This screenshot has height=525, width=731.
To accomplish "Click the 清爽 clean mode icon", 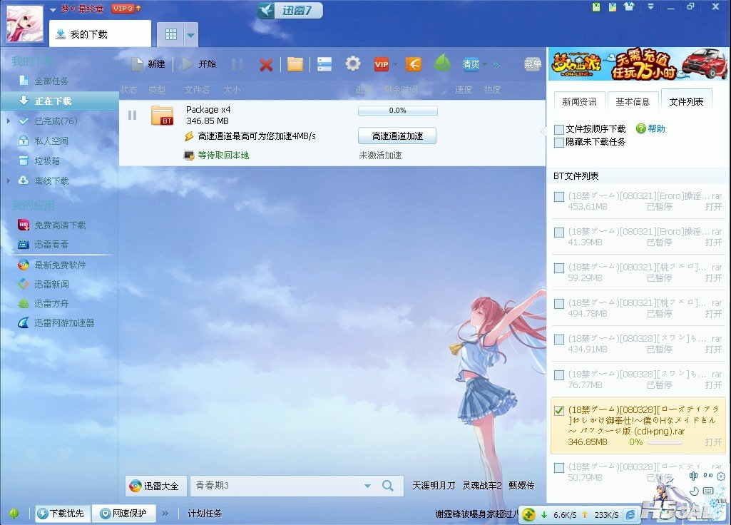I will (471, 64).
